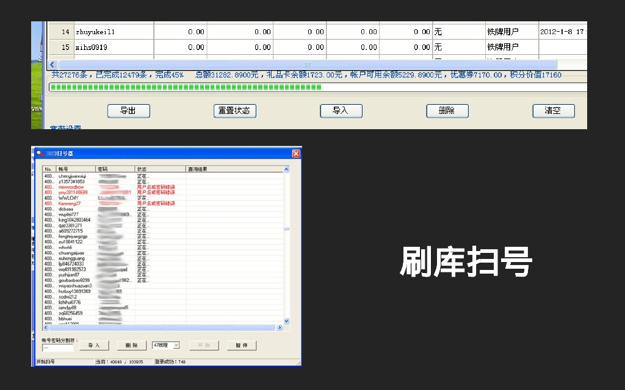Screen dimensions: 625x390
Task: Click the upper table's left scroll arrow
Action: (x=52, y=65)
